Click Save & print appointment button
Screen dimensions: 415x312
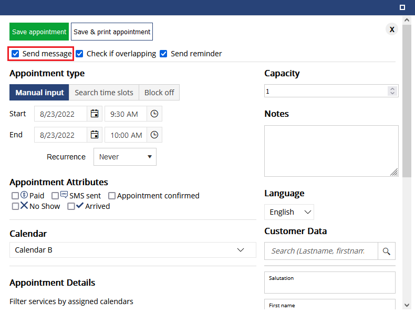(x=112, y=32)
